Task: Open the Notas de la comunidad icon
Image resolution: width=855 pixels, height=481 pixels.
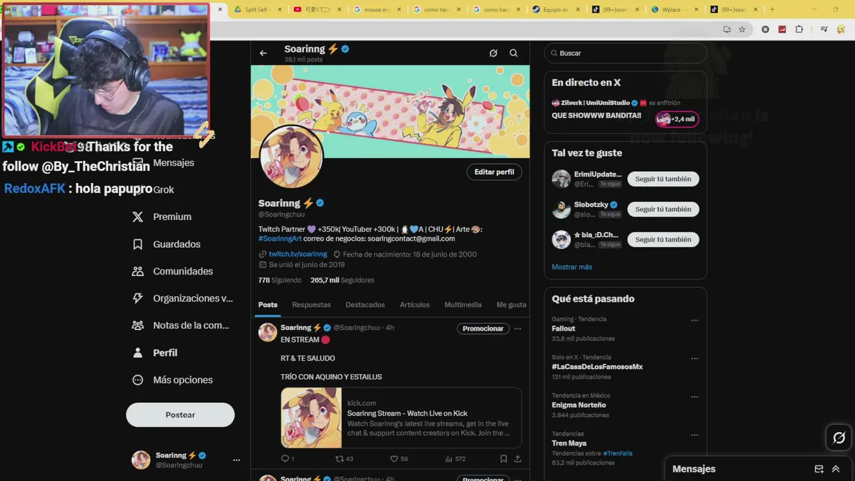Action: [138, 325]
